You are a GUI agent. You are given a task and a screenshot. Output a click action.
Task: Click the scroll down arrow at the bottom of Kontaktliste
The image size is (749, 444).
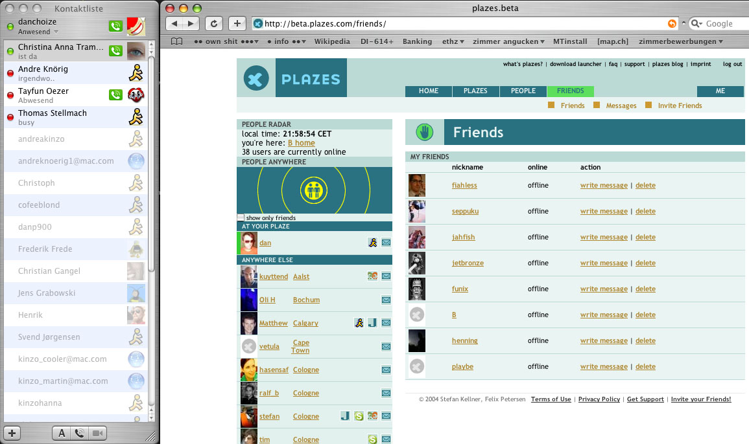152,417
